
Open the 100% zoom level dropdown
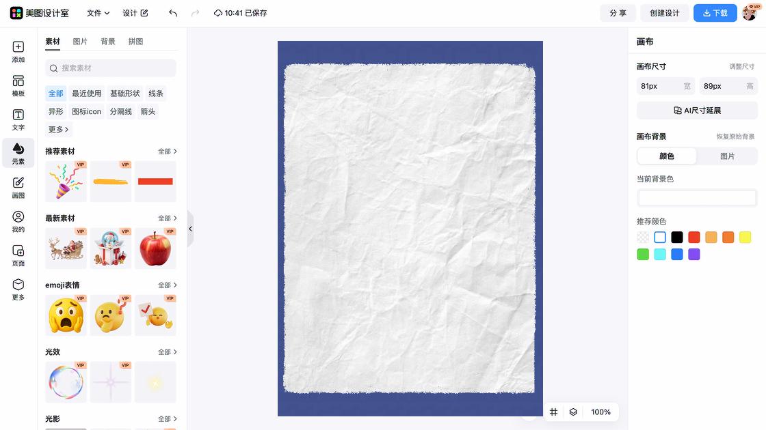(600, 412)
